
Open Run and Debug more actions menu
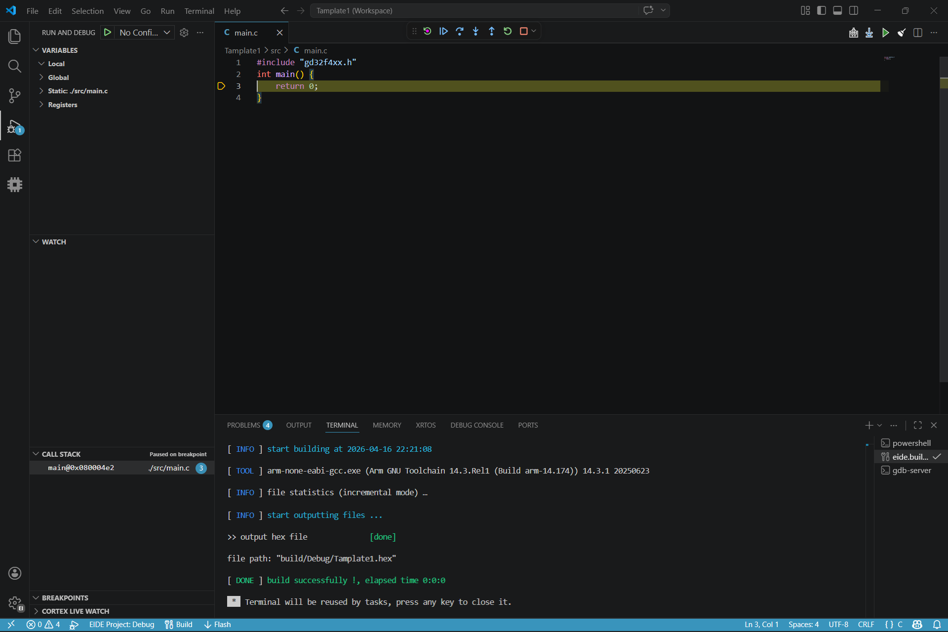point(200,33)
